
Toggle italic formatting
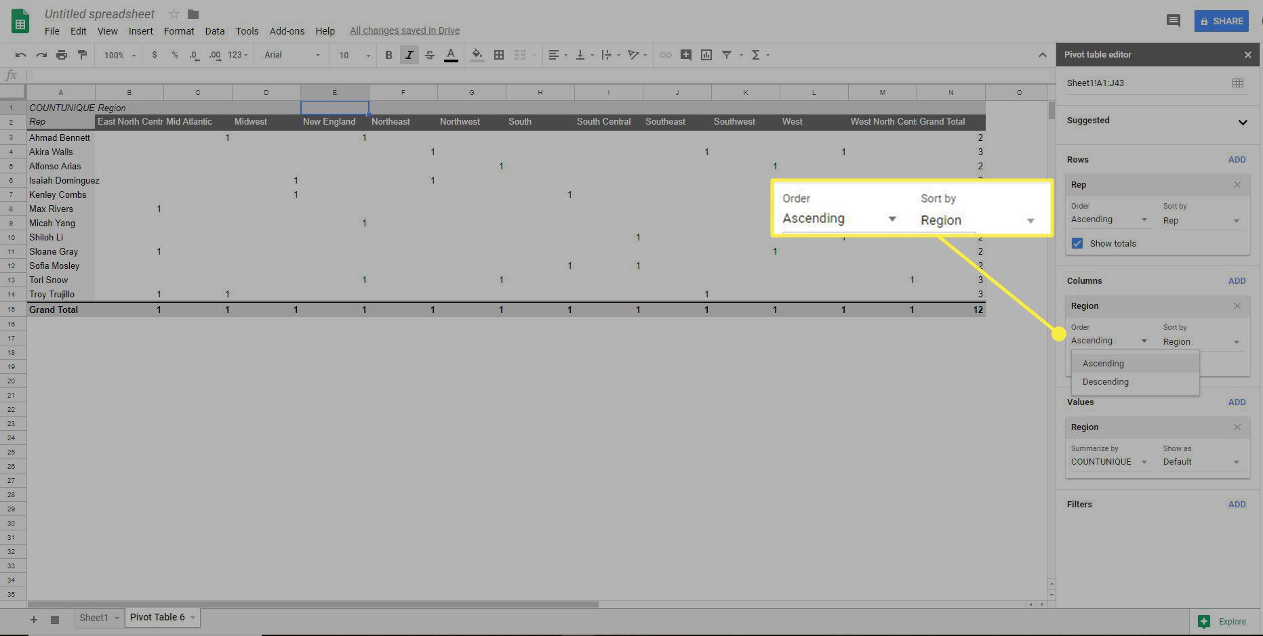coord(409,55)
